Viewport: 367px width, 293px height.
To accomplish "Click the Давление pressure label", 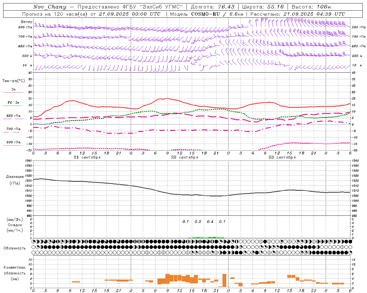I will pos(15,177).
